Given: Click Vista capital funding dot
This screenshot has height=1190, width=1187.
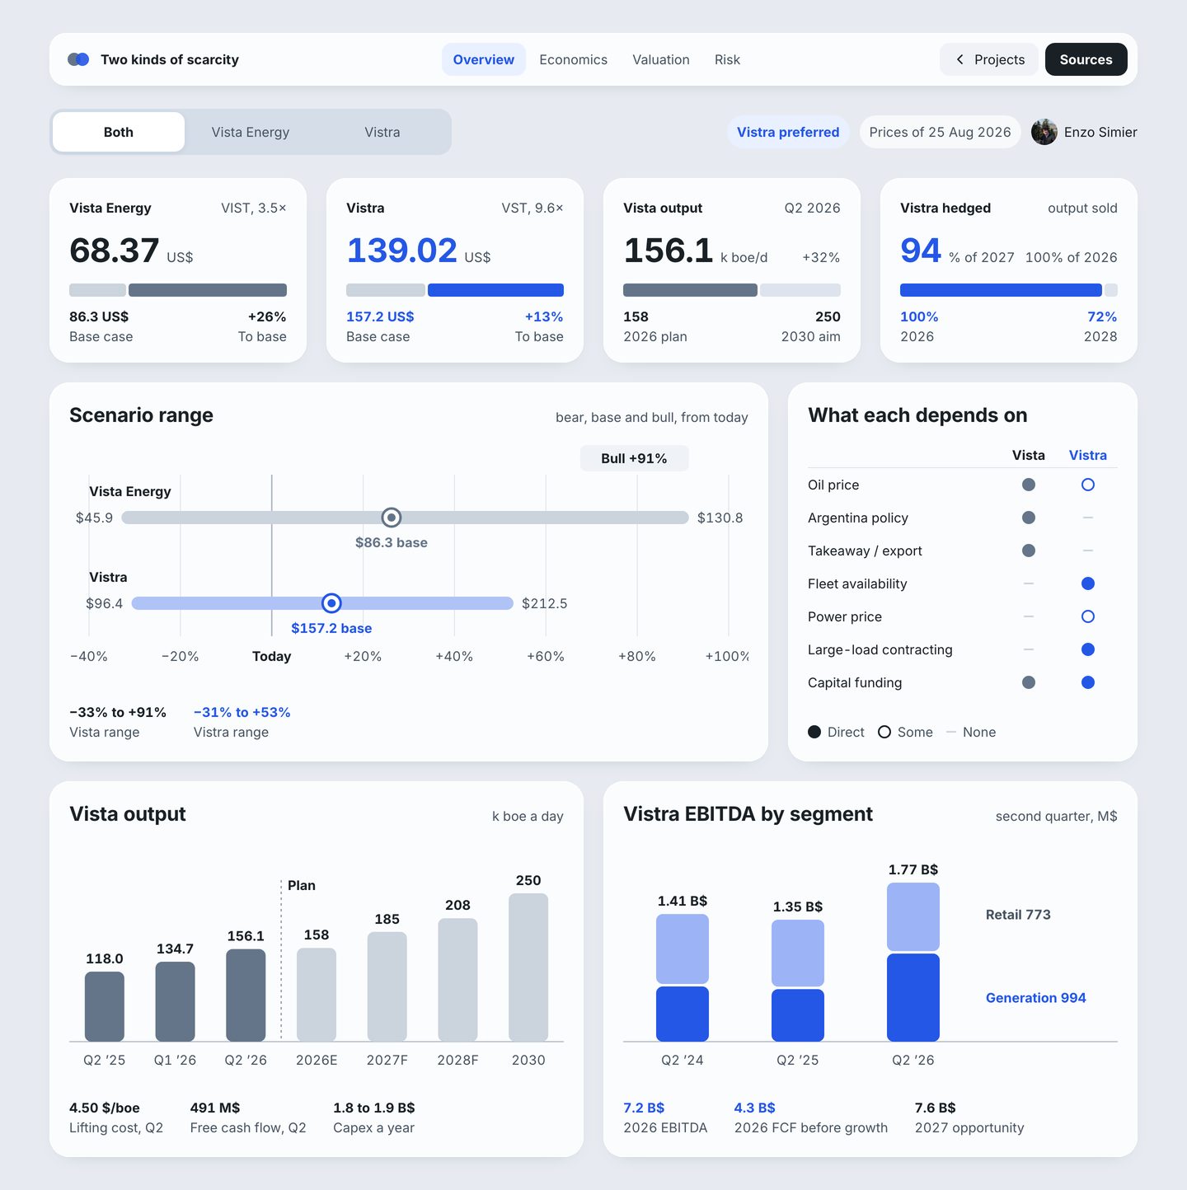Looking at the screenshot, I should point(1029,682).
